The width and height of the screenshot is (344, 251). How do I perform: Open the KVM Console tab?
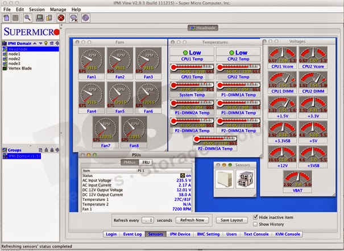288,234
